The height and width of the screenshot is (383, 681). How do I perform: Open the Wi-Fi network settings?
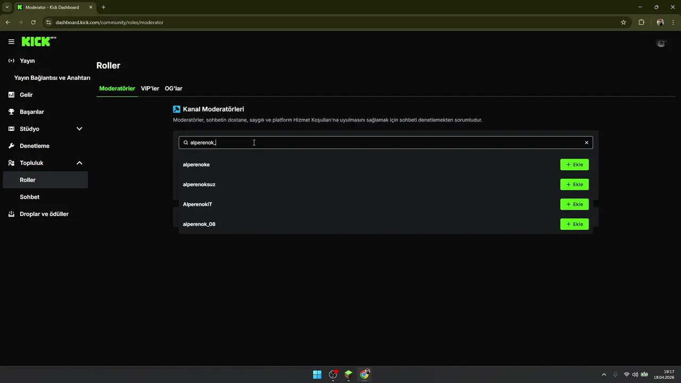pyautogui.click(x=626, y=374)
